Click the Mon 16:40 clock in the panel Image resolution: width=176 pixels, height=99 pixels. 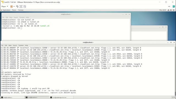coord(163,10)
